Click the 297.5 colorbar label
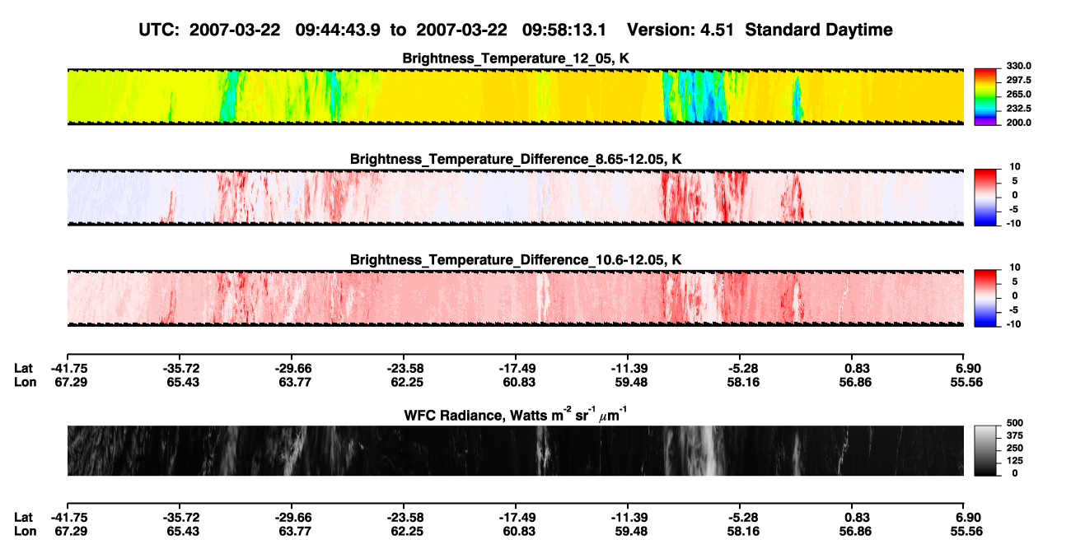This screenshot has width=1071, height=549. (1018, 81)
